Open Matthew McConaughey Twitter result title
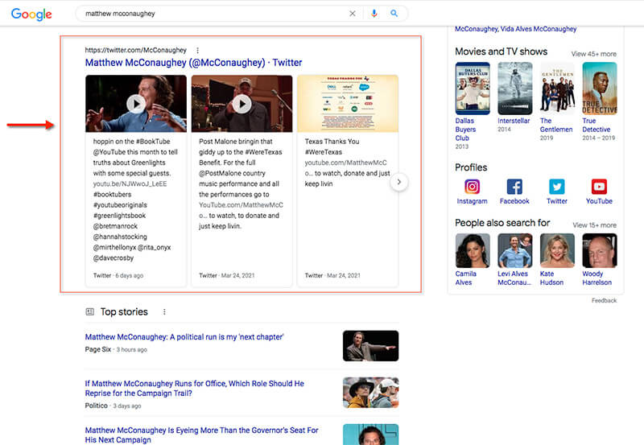The width and height of the screenshot is (644, 445). tap(193, 63)
